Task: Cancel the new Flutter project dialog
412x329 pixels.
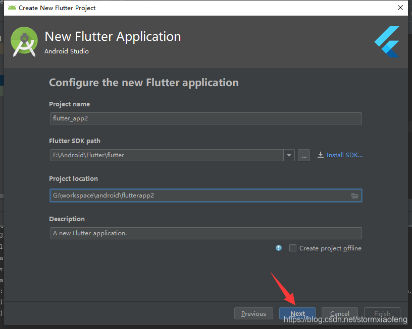Action: (x=339, y=313)
